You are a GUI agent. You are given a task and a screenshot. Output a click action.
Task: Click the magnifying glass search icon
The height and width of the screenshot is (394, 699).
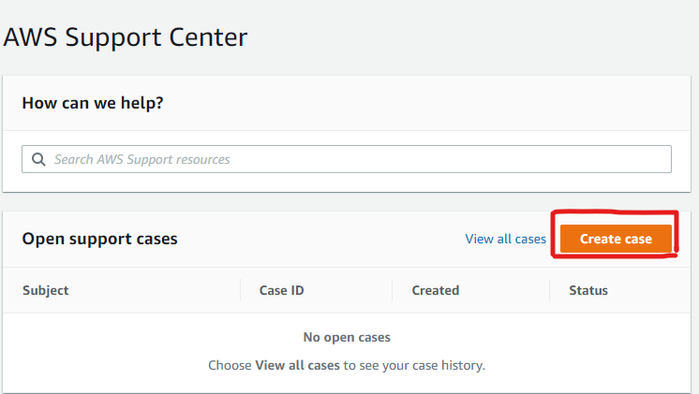[x=38, y=159]
